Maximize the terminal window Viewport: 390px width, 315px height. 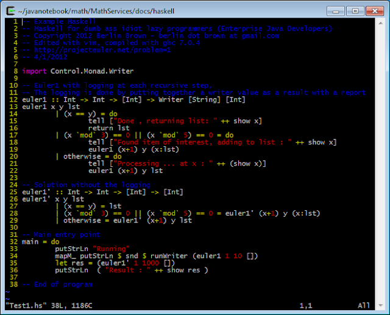[355, 11]
